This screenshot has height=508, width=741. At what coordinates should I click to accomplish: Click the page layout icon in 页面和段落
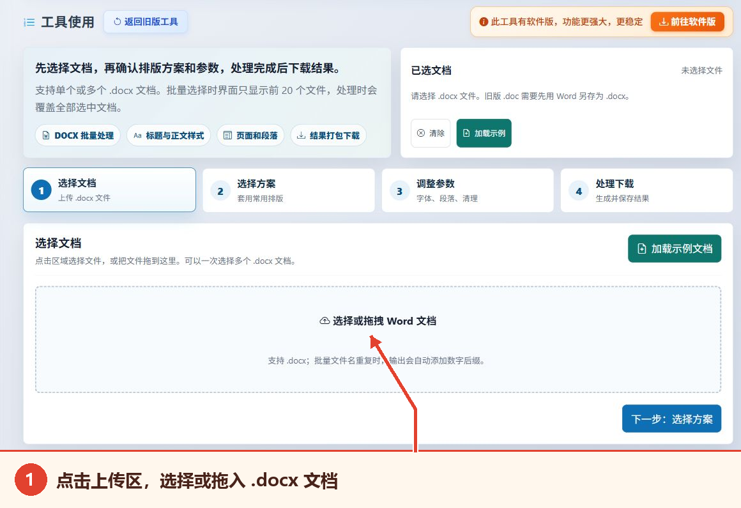coord(227,135)
